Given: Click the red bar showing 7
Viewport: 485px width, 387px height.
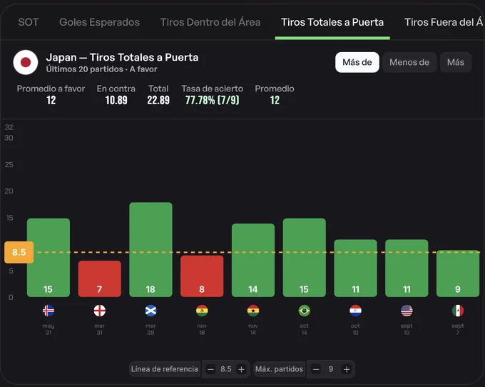Looking at the screenshot, I should 100,278.
